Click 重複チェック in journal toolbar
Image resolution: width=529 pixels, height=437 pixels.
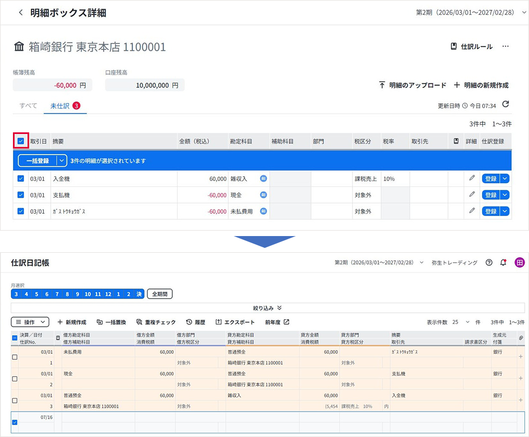click(156, 322)
